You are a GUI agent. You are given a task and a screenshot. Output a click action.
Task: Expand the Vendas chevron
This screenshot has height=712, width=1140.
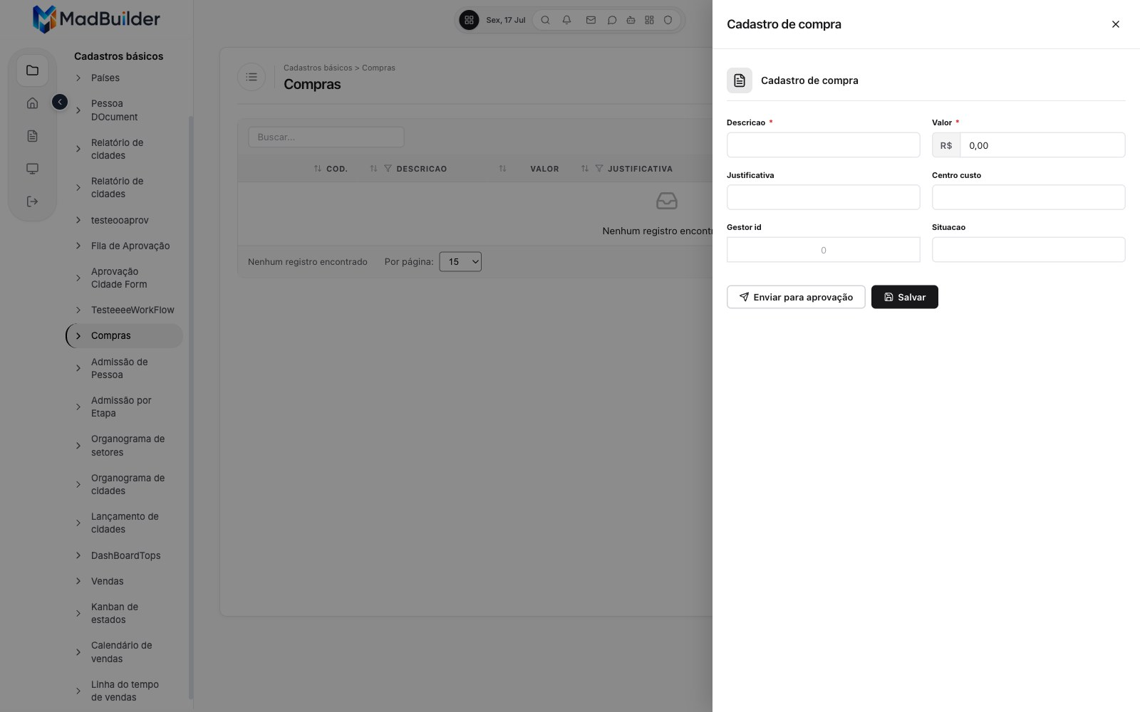click(78, 581)
